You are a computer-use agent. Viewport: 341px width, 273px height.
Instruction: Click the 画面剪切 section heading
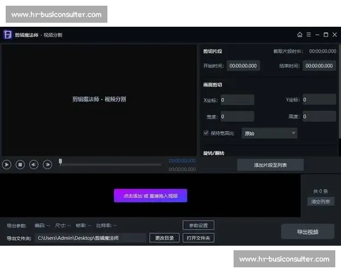point(213,85)
